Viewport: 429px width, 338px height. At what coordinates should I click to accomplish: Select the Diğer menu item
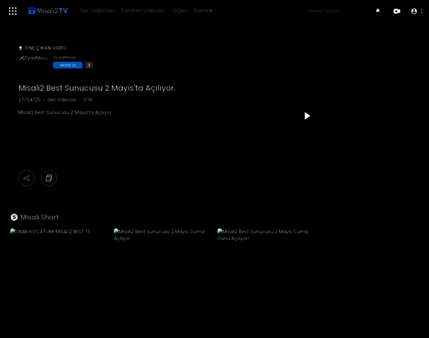(180, 11)
